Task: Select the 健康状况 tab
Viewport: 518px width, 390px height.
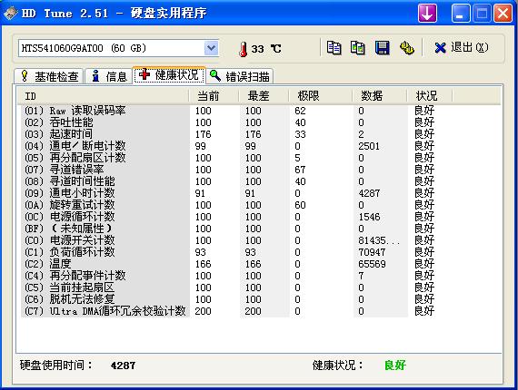Action: pyautogui.click(x=169, y=75)
